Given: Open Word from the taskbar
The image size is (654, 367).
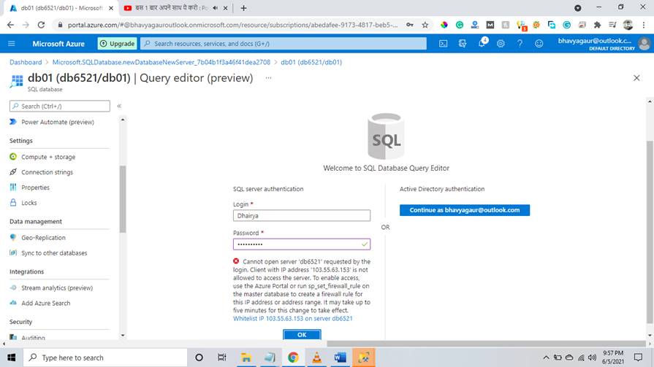Looking at the screenshot, I should [x=340, y=358].
